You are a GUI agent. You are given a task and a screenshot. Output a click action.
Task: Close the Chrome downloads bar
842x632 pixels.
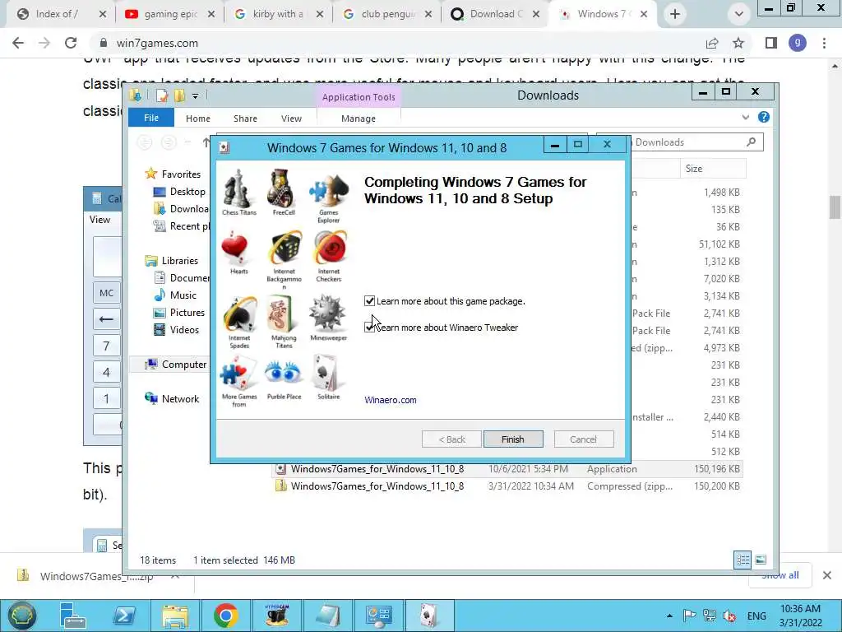click(x=827, y=575)
